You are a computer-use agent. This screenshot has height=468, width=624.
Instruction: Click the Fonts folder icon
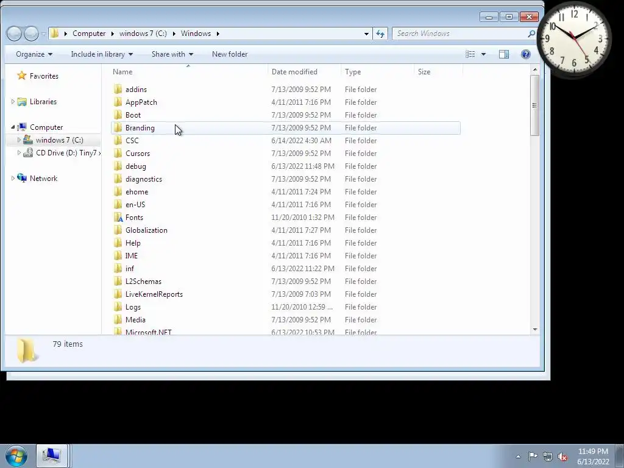point(118,218)
